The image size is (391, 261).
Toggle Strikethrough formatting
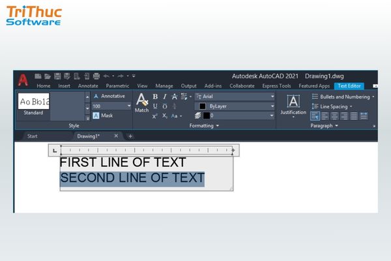(x=175, y=97)
